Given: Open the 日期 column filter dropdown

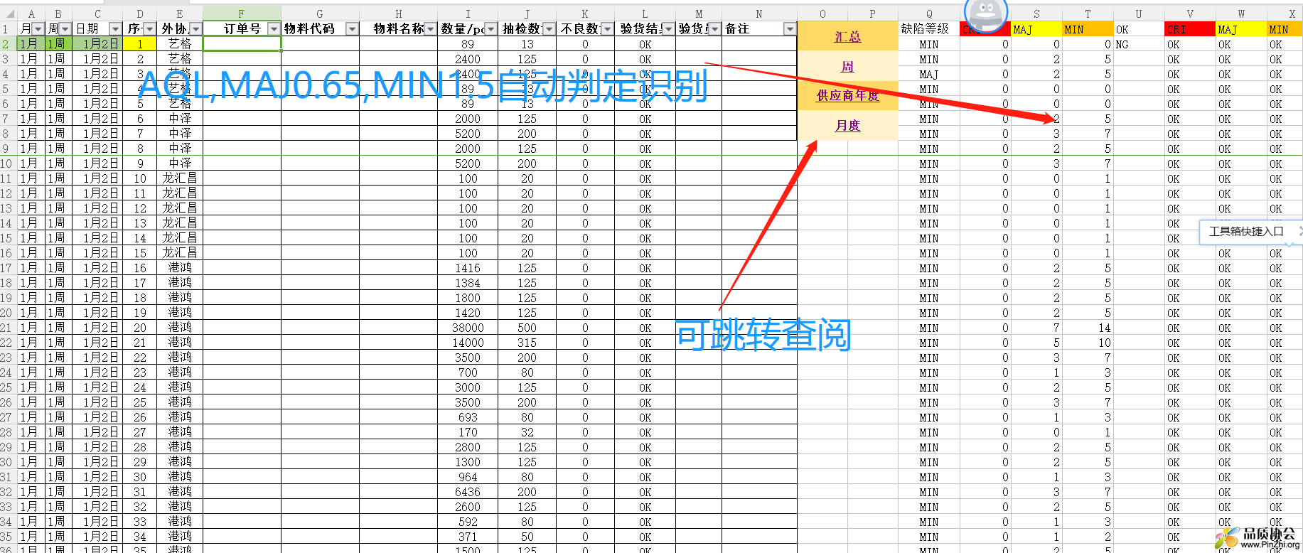Looking at the screenshot, I should pos(116,28).
